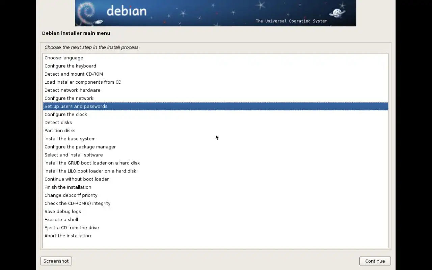The width and height of the screenshot is (432, 270).
Task: Select 'Detect disks' entry
Action: (x=215, y=123)
